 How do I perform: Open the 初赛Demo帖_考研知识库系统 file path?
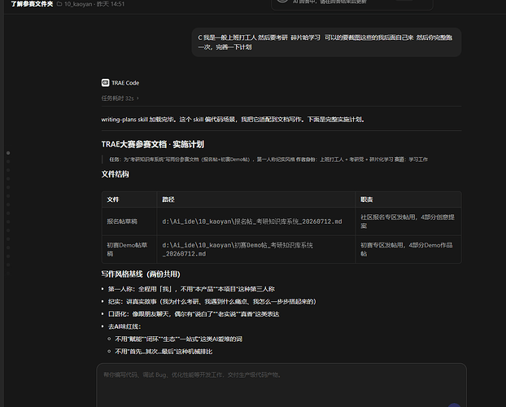pyautogui.click(x=238, y=249)
